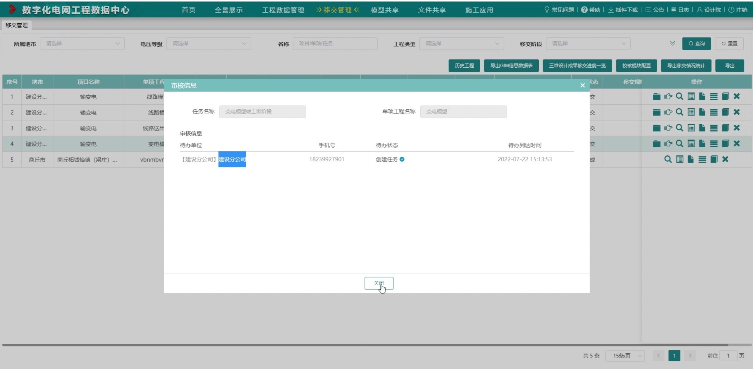Click the 前往 page number input
This screenshot has width=753, height=369.
(x=728, y=356)
